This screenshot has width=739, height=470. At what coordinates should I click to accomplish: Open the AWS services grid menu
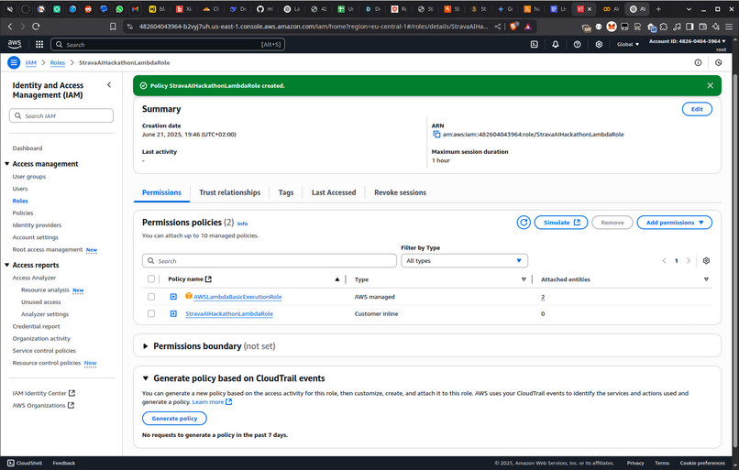pyautogui.click(x=39, y=44)
